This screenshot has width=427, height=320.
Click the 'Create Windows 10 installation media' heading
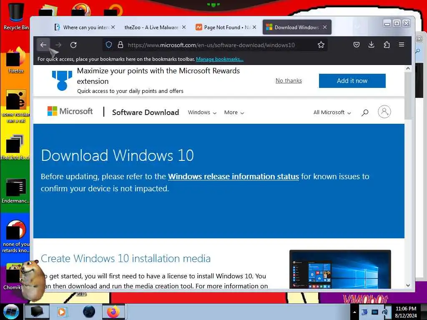[126, 258]
